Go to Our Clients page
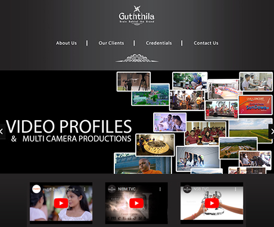Viewport: 274px width, 227px height. click(x=111, y=43)
